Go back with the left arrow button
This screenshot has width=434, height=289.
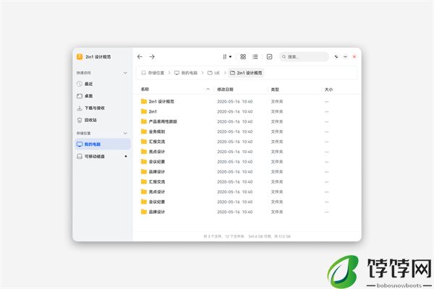140,56
